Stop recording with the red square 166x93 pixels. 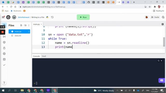coord(3,32)
